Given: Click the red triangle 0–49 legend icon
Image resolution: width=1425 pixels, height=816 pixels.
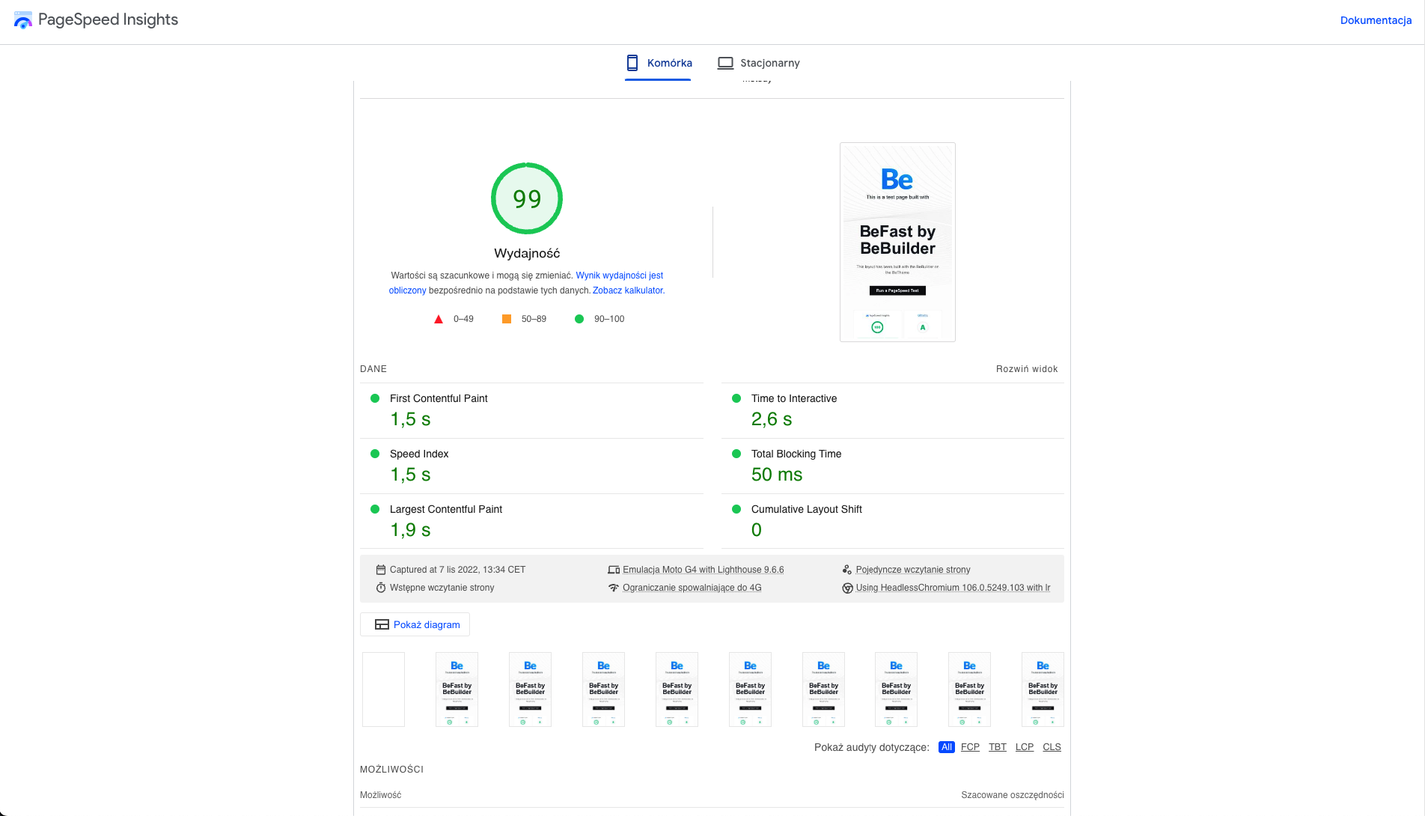Looking at the screenshot, I should pyautogui.click(x=439, y=319).
